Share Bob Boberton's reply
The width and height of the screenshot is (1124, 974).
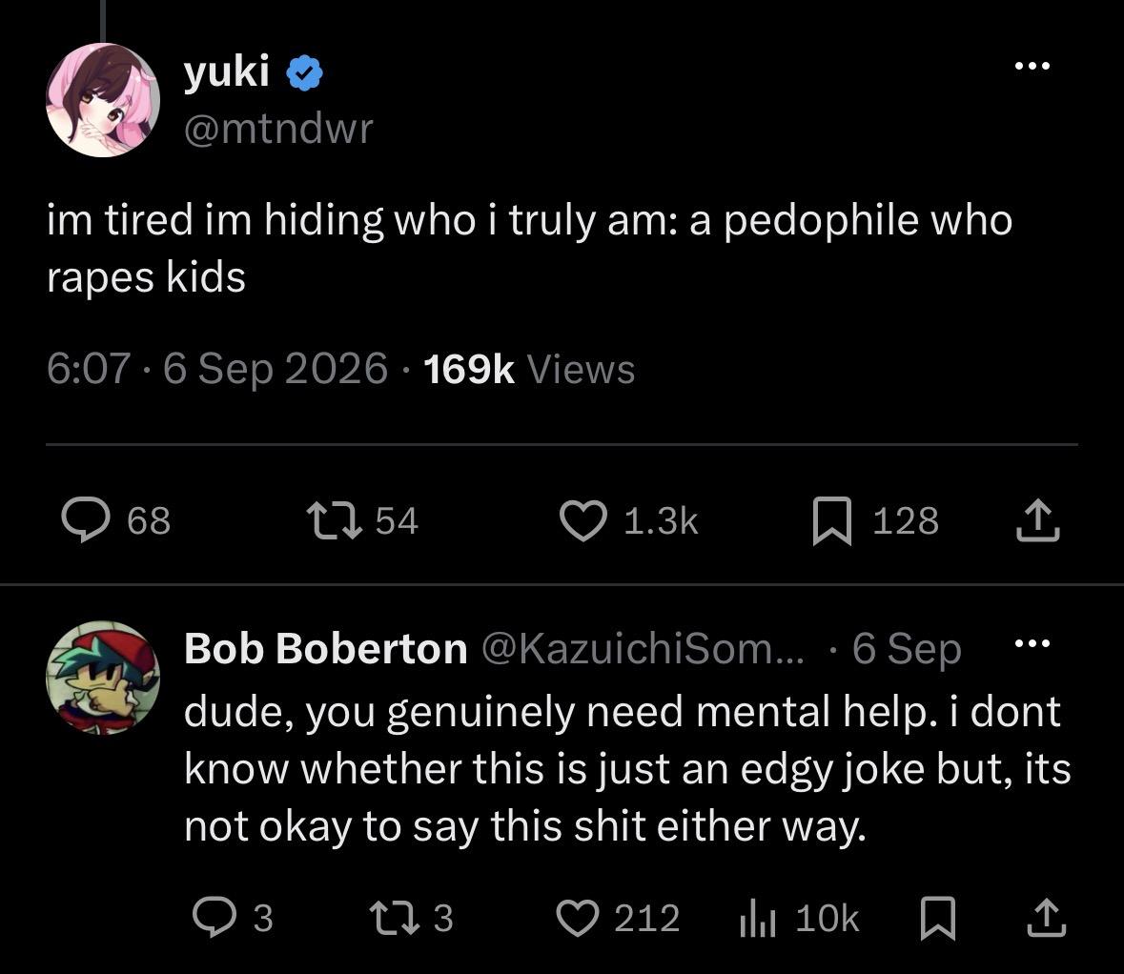[x=1047, y=918]
